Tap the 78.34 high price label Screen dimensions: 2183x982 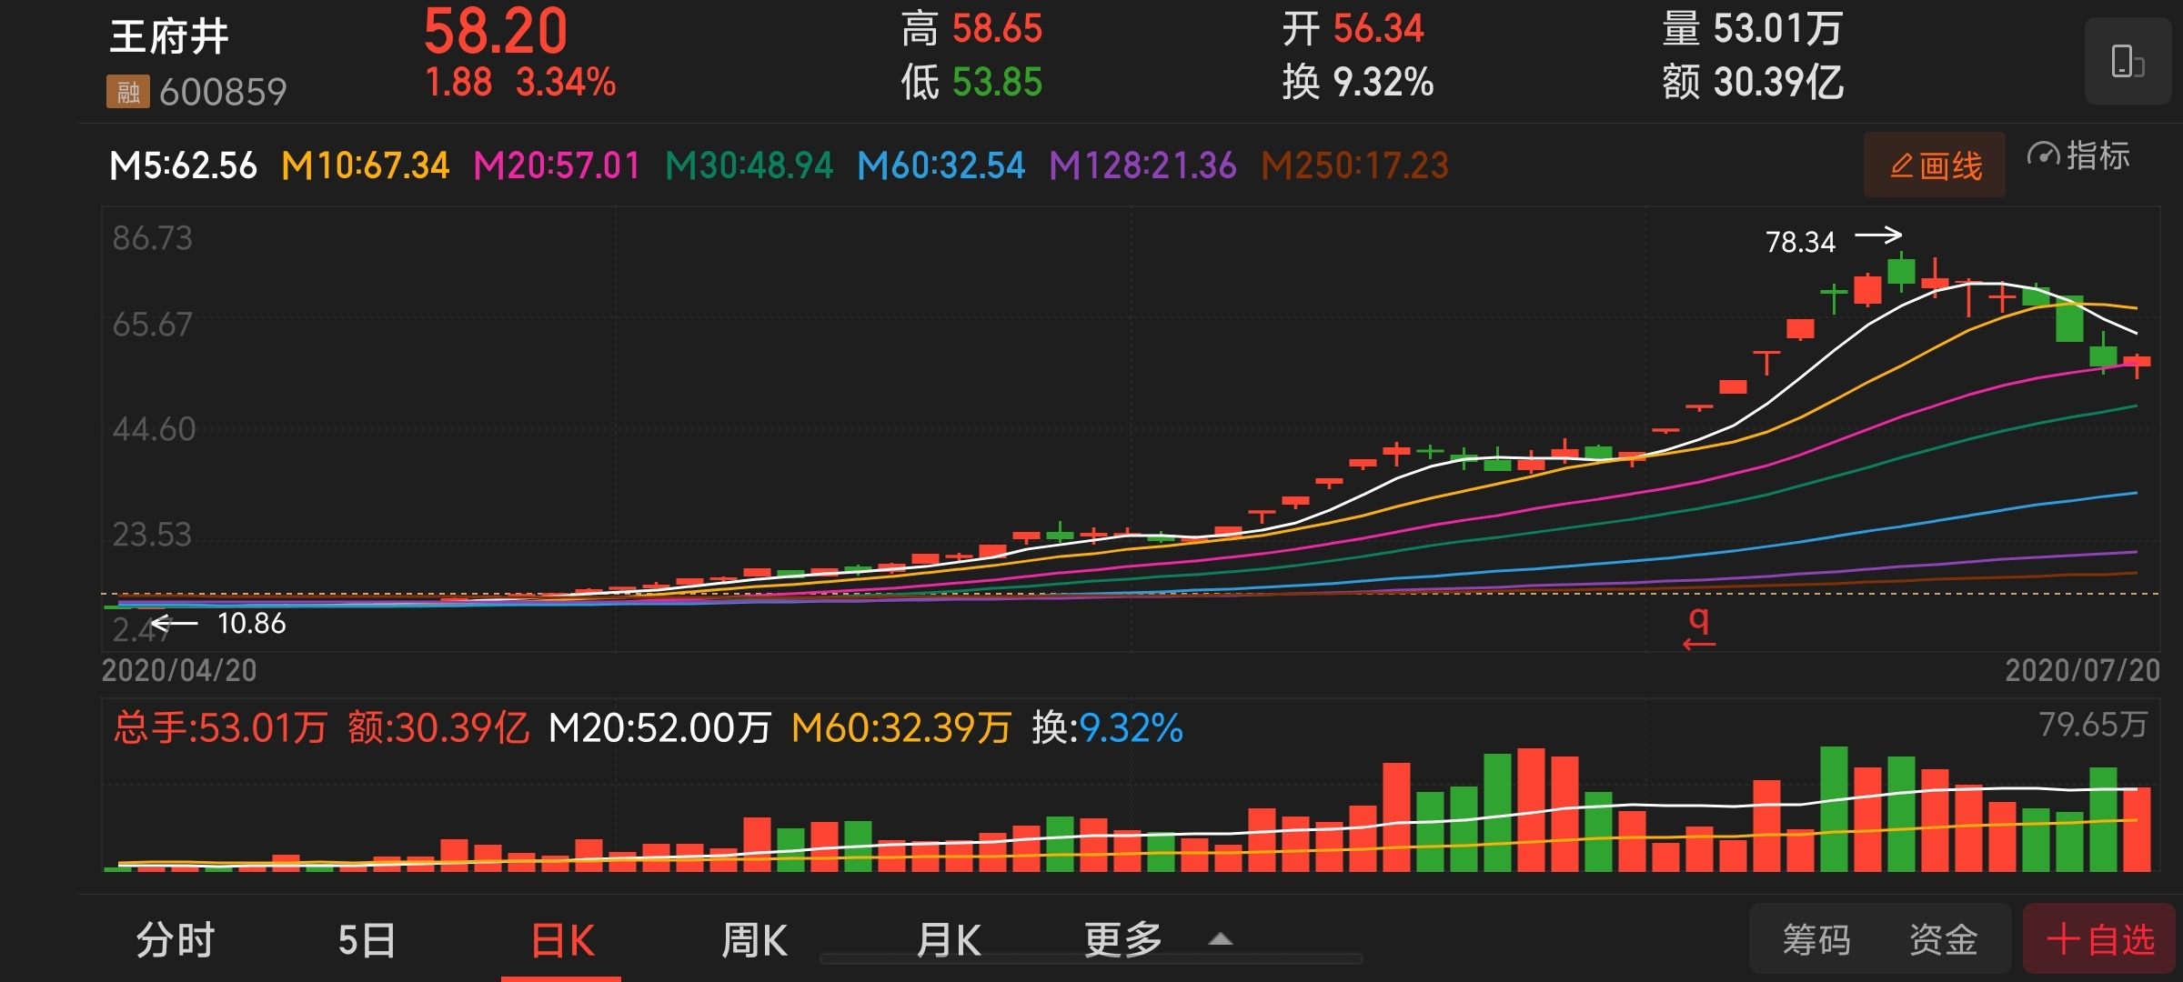click(x=1800, y=242)
